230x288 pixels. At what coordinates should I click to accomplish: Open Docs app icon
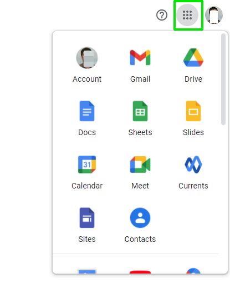(87, 111)
